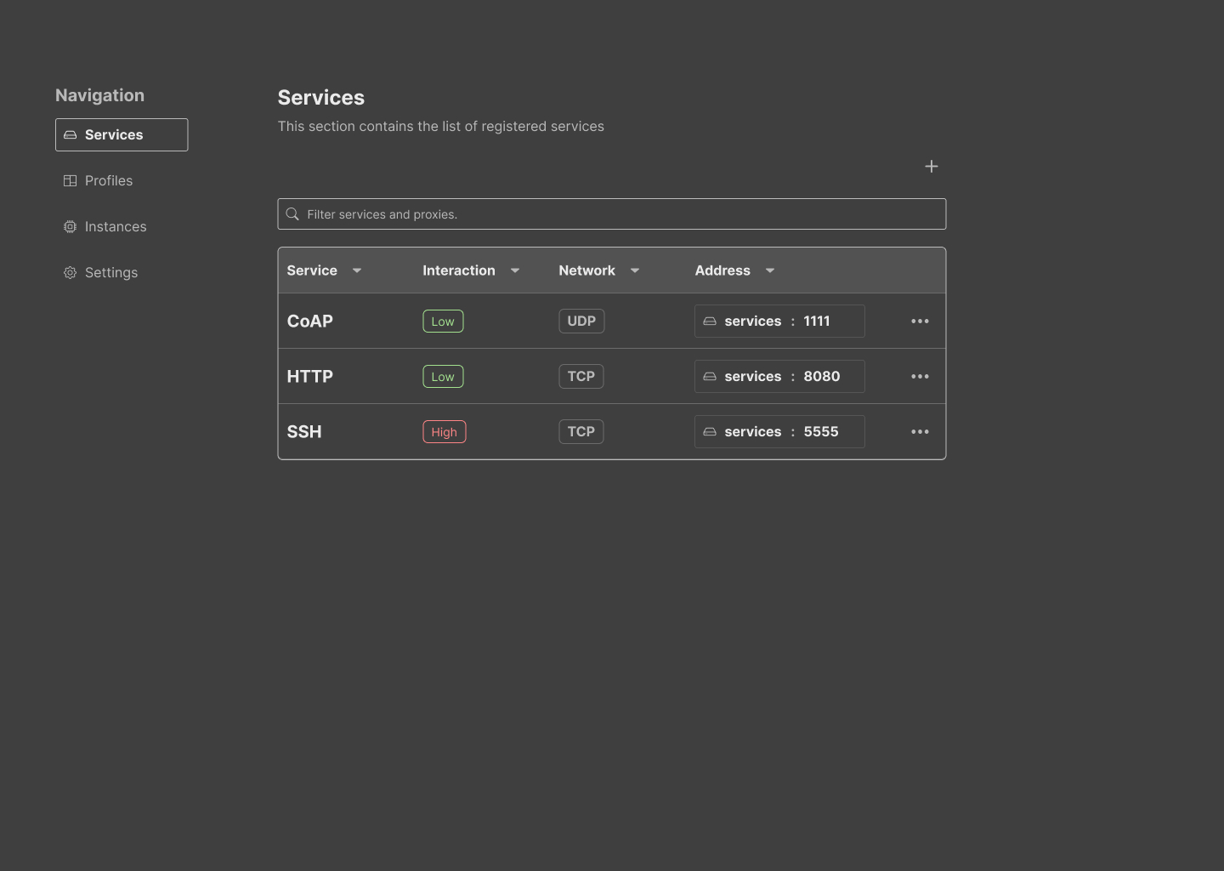Expand the Network column dropdown arrow
Viewport: 1224px width, 871px height.
pos(635,271)
